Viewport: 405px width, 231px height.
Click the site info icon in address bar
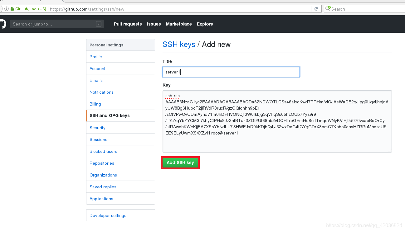click(x=7, y=9)
